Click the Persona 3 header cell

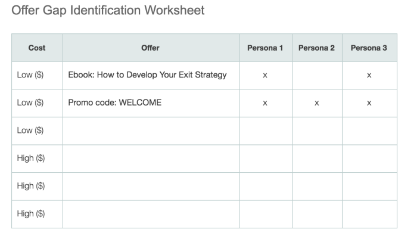[x=369, y=48]
